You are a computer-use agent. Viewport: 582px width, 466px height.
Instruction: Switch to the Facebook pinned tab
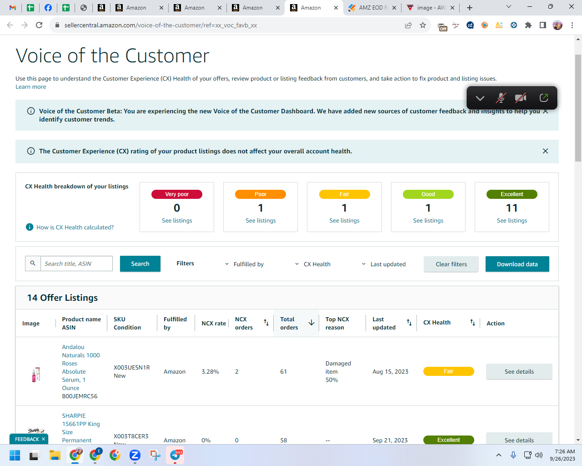[x=48, y=8]
